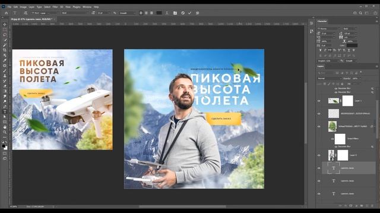Click the Color swatch in Character panel

tap(352, 45)
